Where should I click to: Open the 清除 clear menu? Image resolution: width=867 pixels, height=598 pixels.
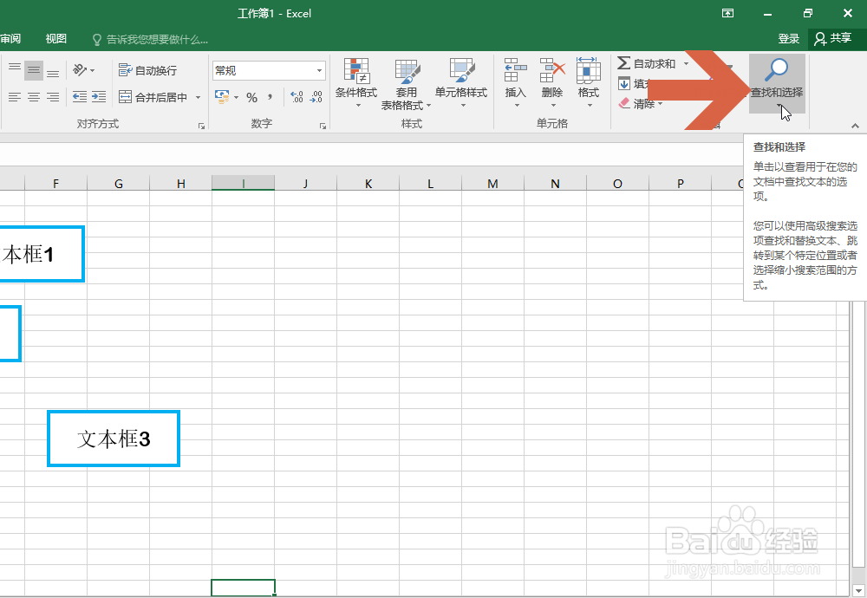[x=641, y=103]
